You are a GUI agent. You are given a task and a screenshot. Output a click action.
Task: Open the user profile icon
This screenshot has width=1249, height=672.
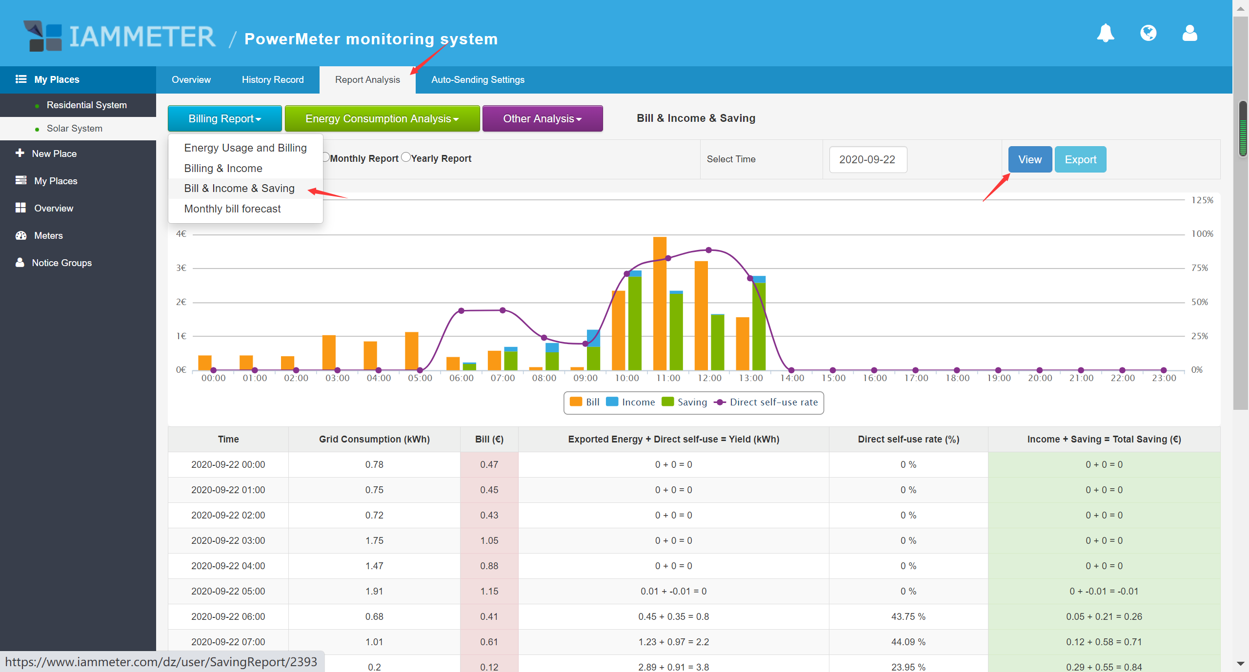click(1189, 33)
